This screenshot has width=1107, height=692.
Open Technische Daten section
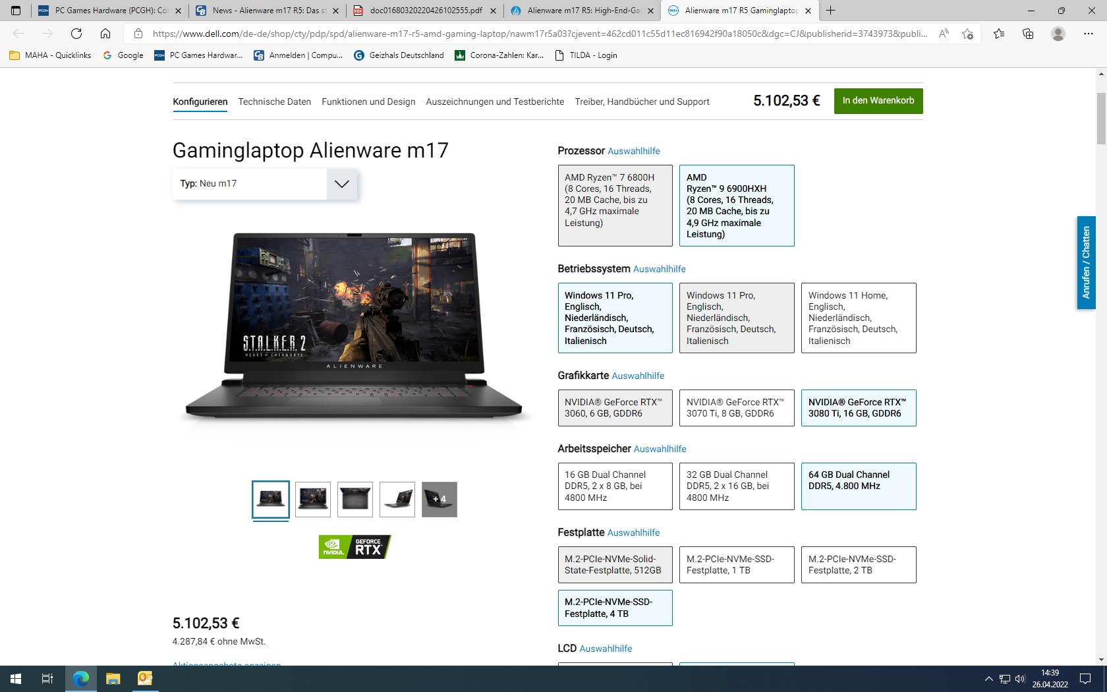coord(275,101)
